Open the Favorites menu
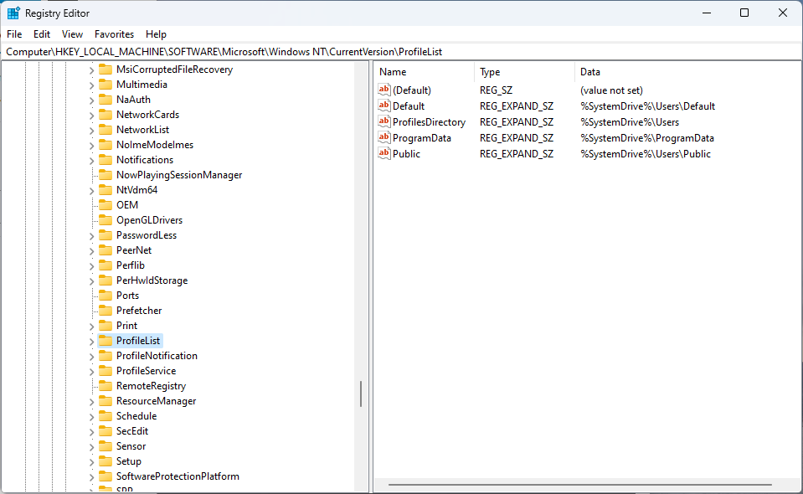Image resolution: width=803 pixels, height=494 pixels. tap(114, 34)
